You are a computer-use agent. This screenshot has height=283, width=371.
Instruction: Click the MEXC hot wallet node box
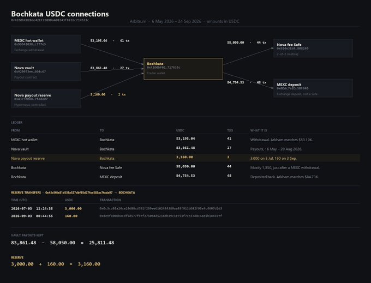pyautogui.click(x=46, y=44)
